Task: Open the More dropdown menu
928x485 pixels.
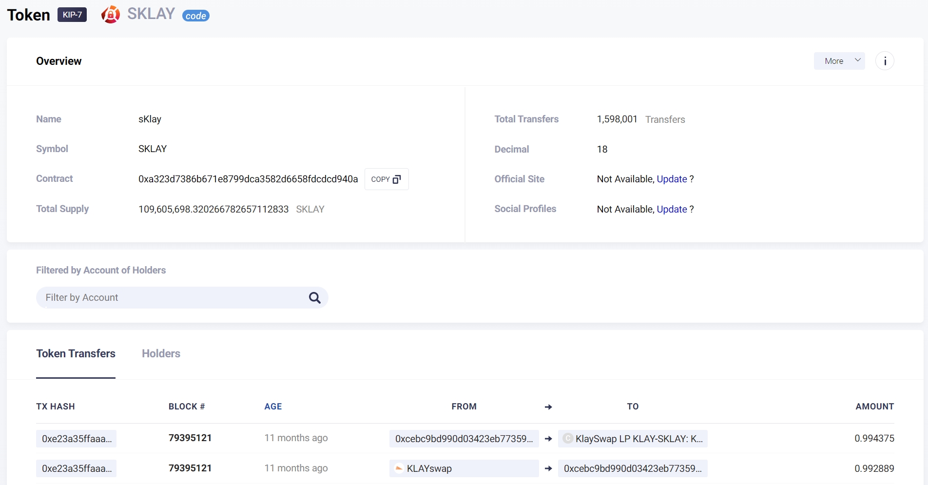Action: tap(839, 61)
